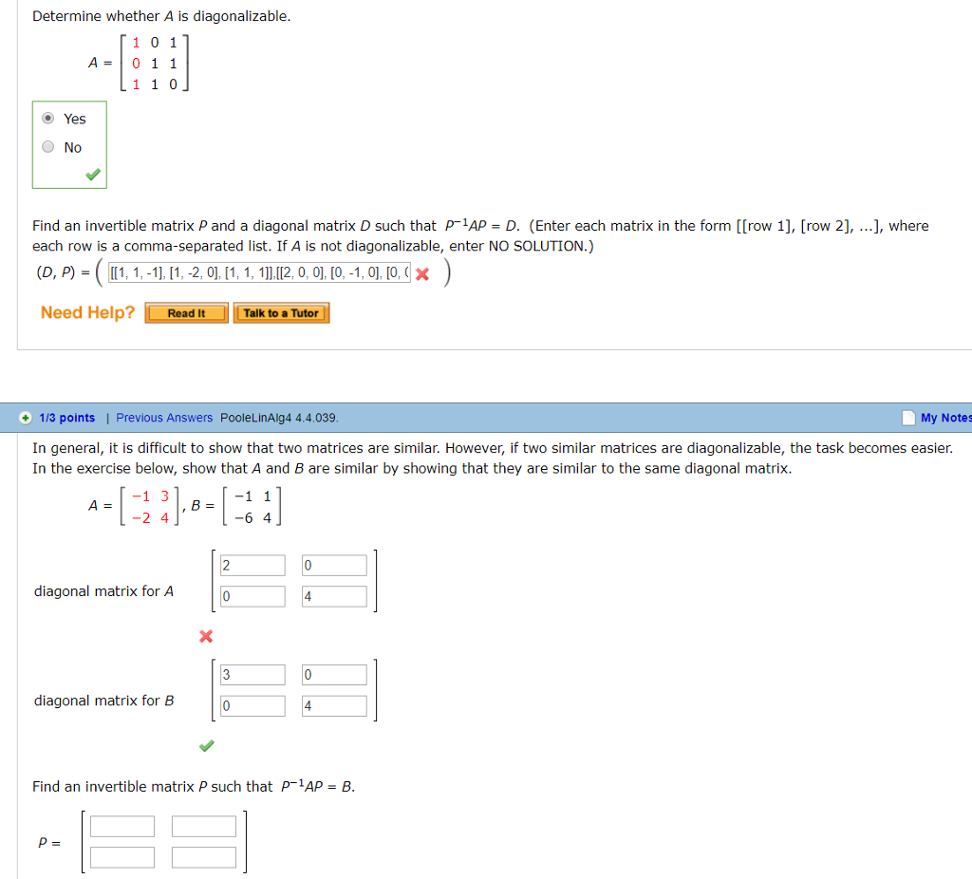Screen dimensions: 972x879
Task: Click the field containing 3 in matrix B
Action: tap(252, 674)
